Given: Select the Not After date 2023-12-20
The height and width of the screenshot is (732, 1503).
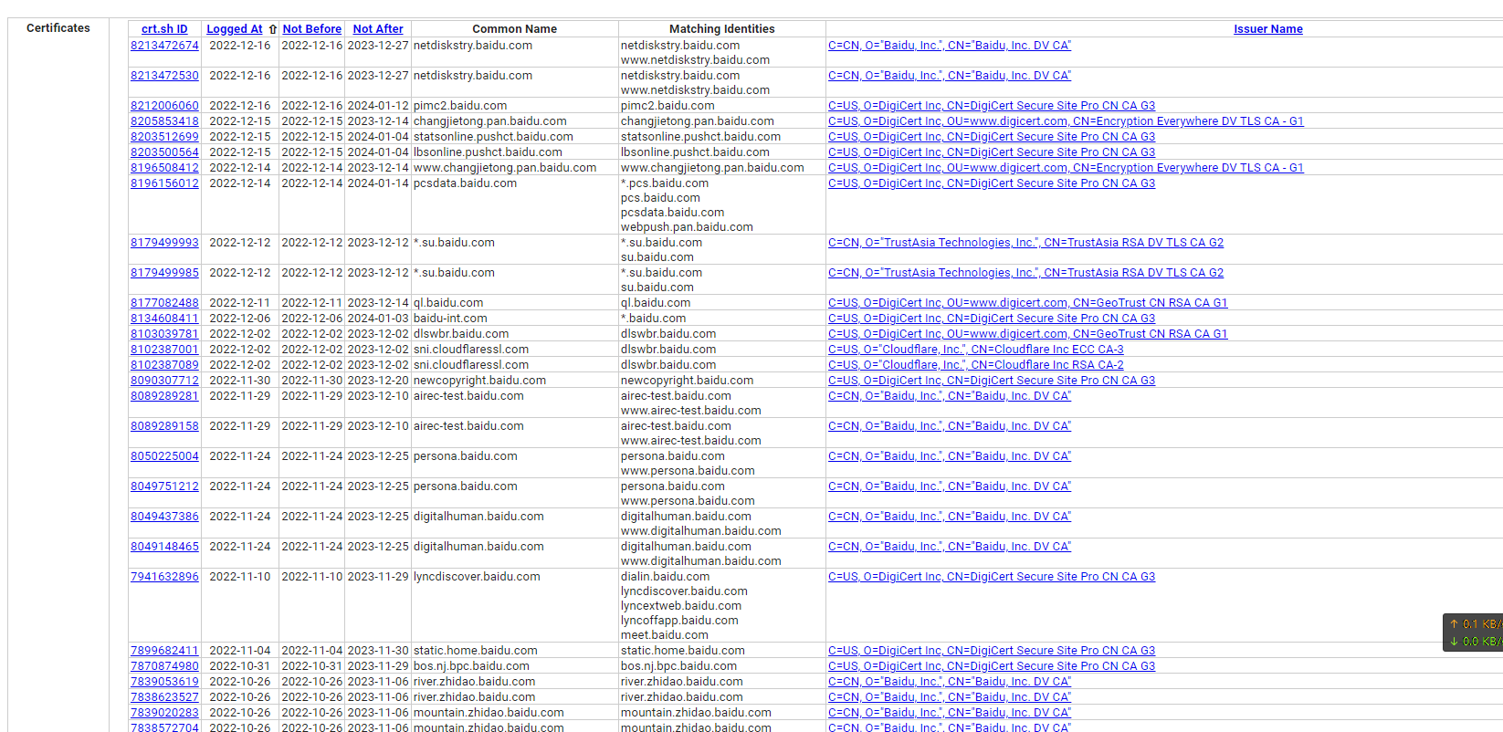Looking at the screenshot, I should click(378, 381).
